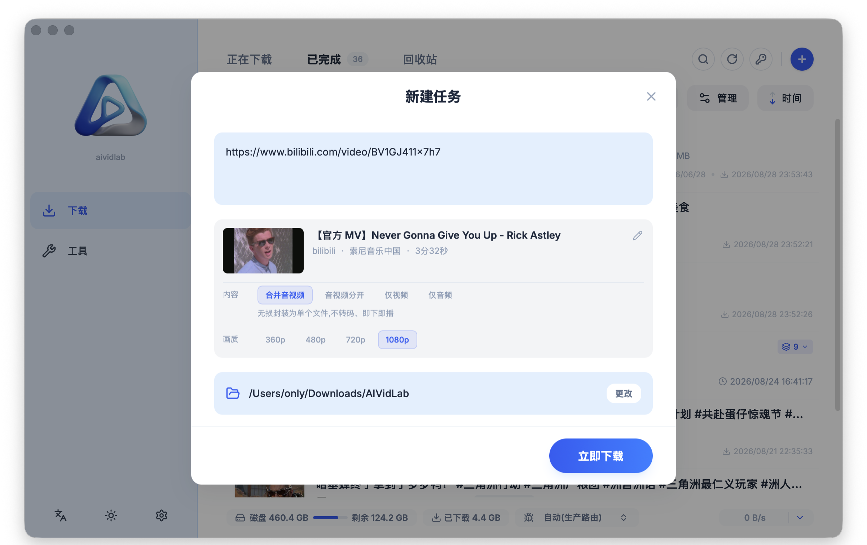Switch to the 正在下载 tab
Viewport: 867px width, 545px height.
[x=249, y=59]
